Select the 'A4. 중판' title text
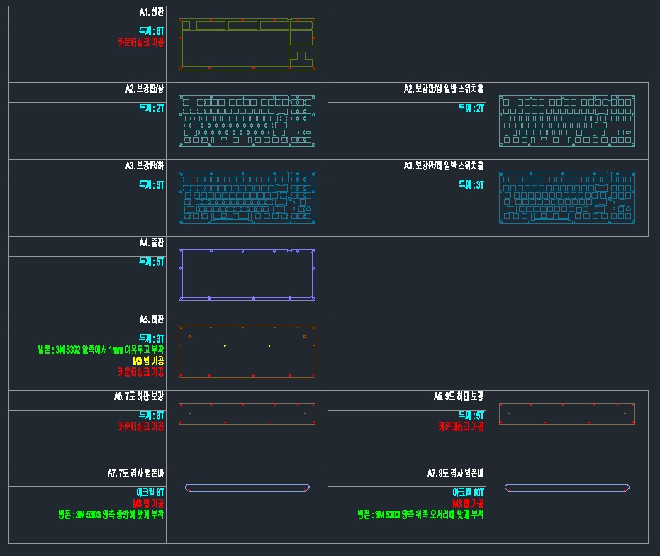Viewport: 660px width, 556px height. point(152,243)
